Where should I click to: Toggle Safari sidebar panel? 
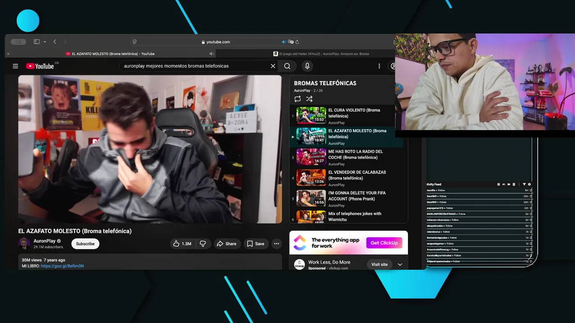point(37,42)
